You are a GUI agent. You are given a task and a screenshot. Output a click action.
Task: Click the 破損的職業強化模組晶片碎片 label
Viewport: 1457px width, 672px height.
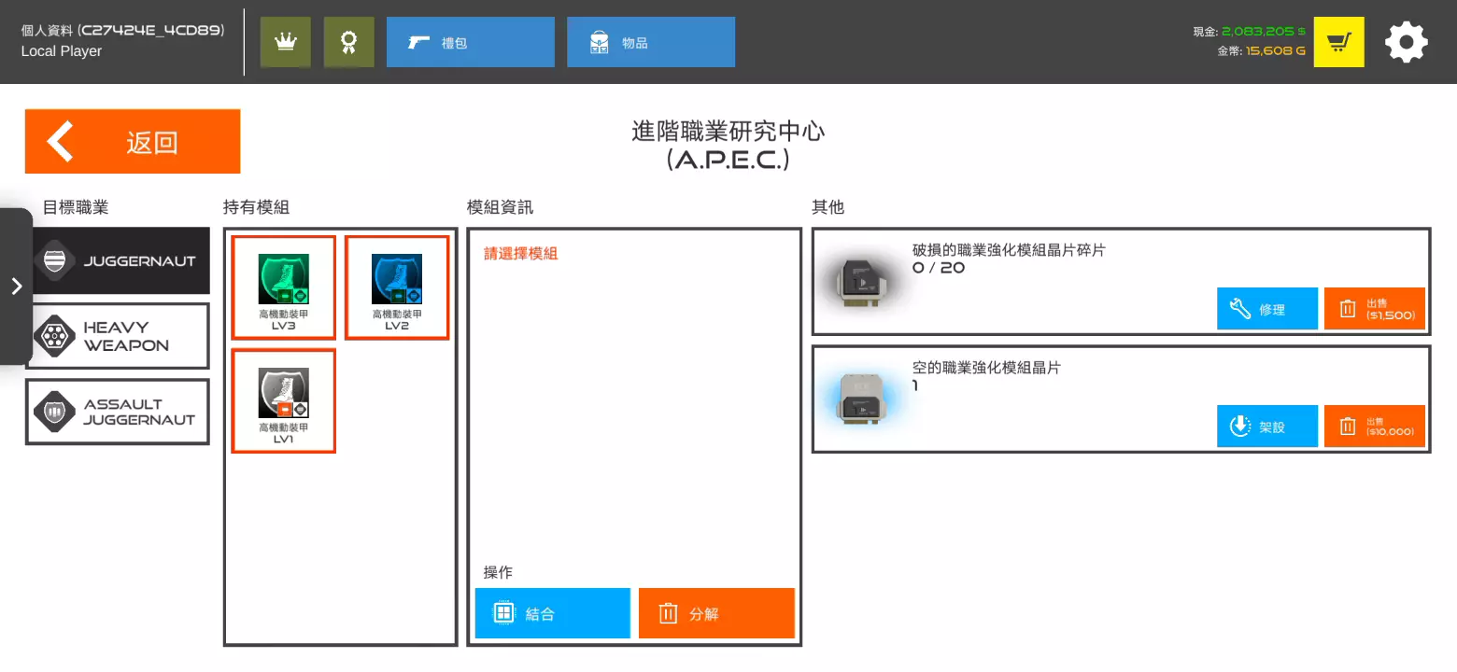coord(1009,250)
